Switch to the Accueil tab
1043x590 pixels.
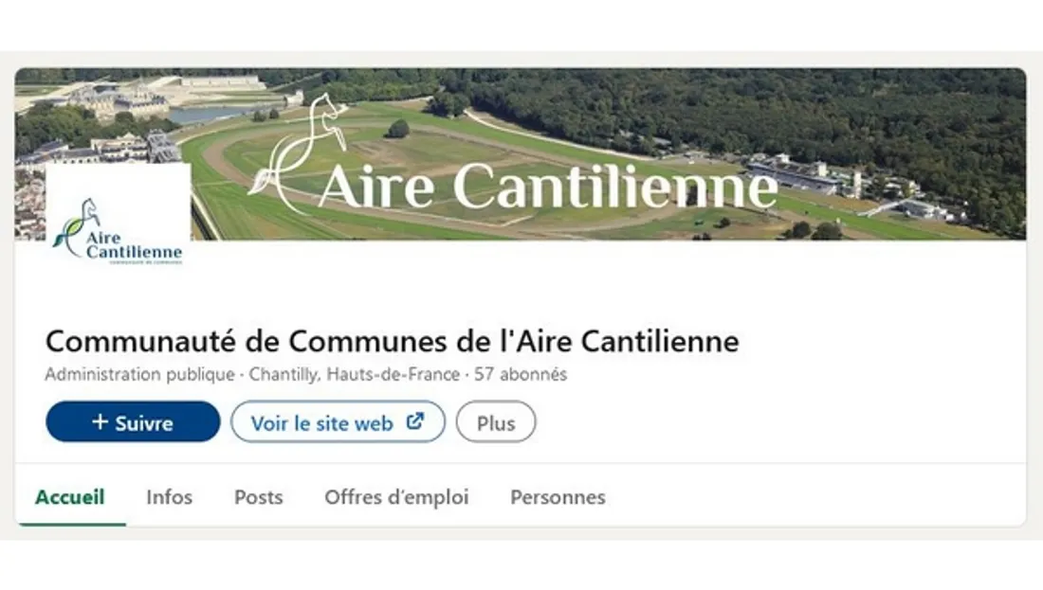click(x=70, y=497)
